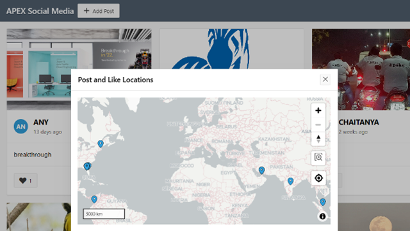Select the map pin over Colombia
The image size is (410, 231).
[94, 200]
